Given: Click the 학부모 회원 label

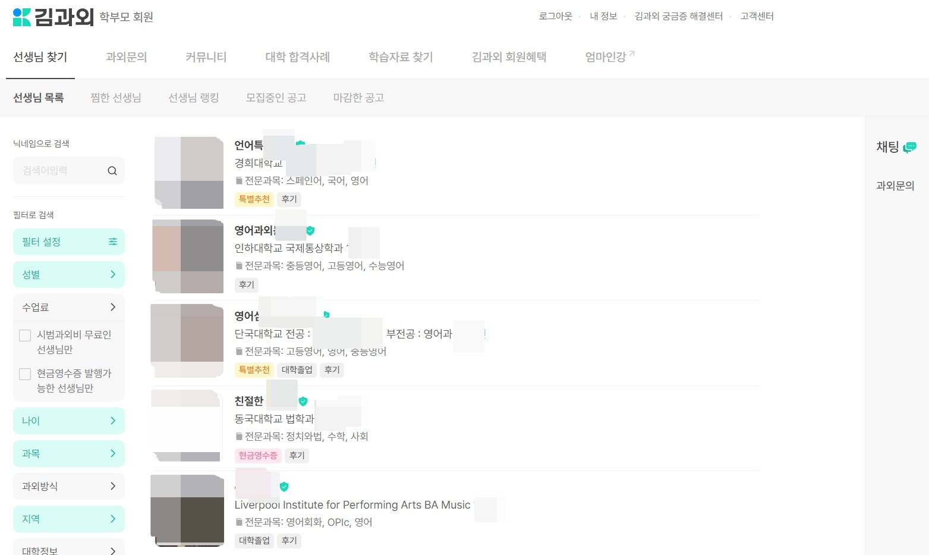Looking at the screenshot, I should point(126,17).
